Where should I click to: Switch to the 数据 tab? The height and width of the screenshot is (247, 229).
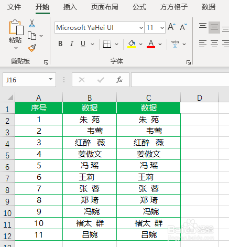click(x=209, y=7)
